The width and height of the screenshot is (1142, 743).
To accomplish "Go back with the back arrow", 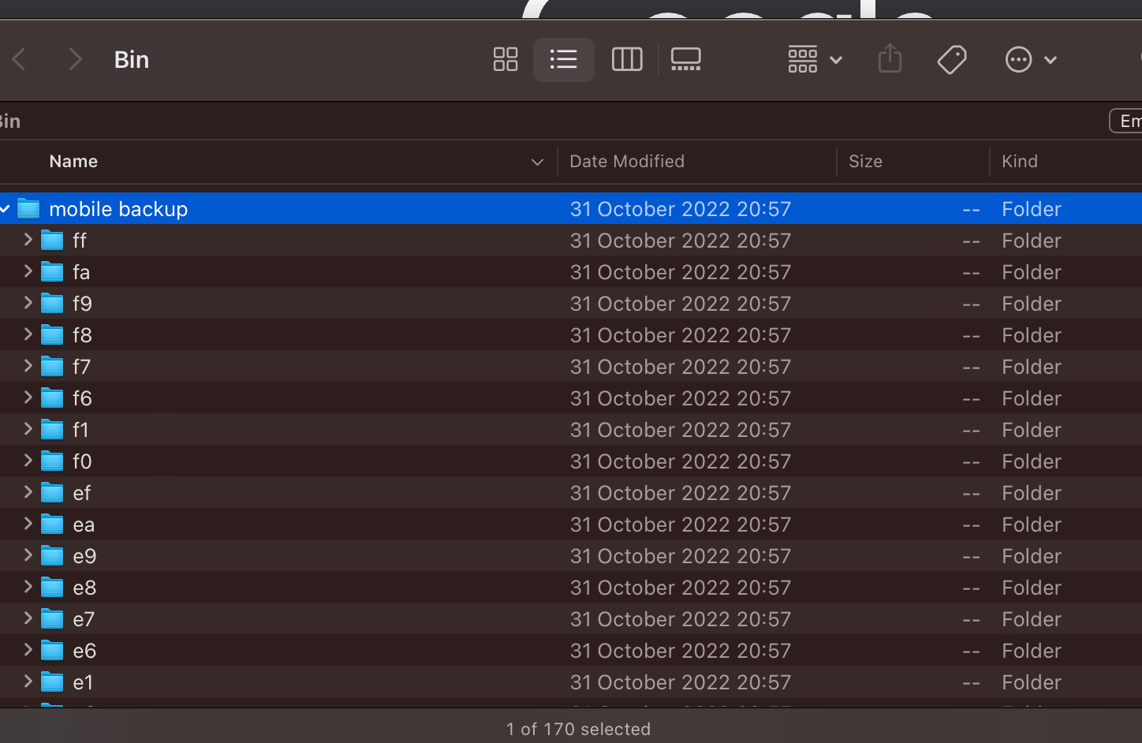I will 19,59.
